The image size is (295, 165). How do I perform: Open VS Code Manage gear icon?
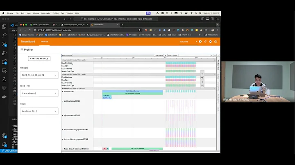click(4, 145)
